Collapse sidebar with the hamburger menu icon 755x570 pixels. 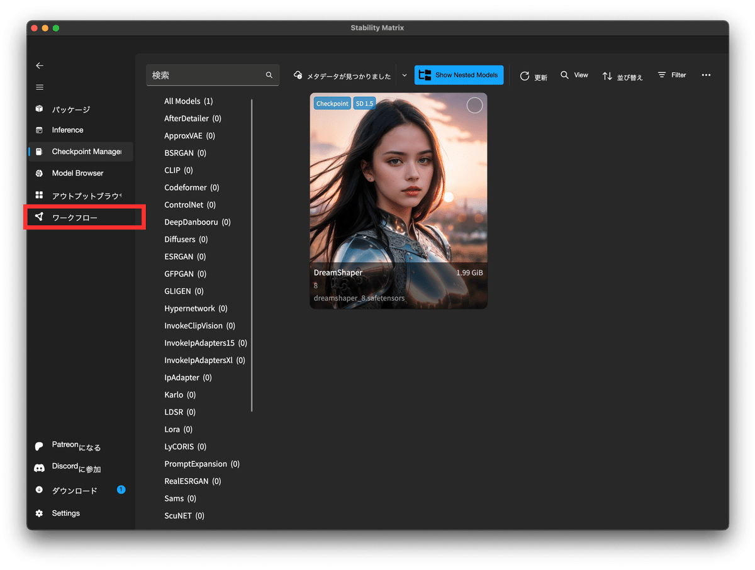[x=40, y=87]
